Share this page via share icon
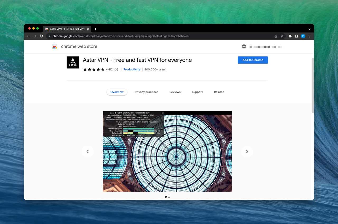The width and height of the screenshot is (338, 224). pyautogui.click(x=276, y=36)
